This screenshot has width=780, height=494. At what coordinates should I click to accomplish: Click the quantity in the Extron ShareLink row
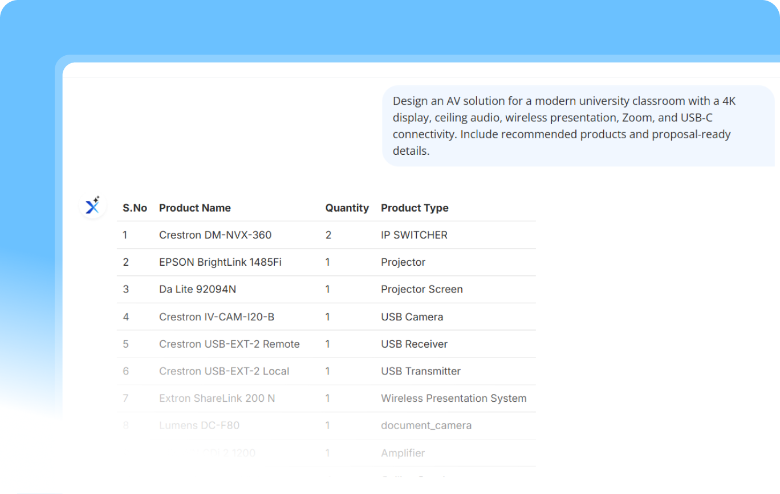pyautogui.click(x=328, y=398)
